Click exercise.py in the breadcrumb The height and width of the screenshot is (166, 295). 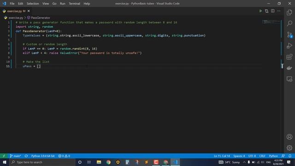point(16,18)
